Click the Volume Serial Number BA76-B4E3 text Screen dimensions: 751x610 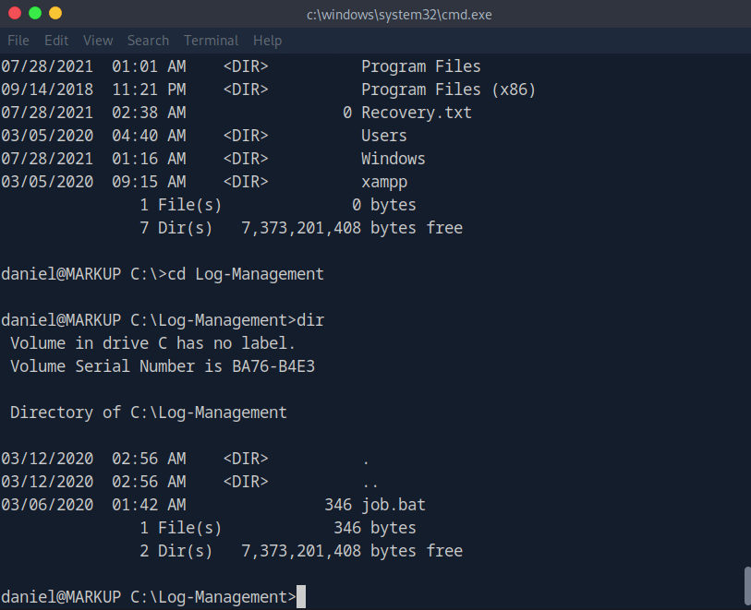coord(166,366)
